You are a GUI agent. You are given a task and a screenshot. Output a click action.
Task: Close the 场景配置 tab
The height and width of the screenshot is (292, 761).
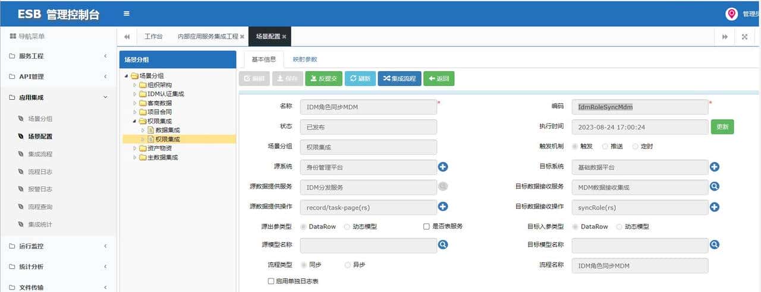point(284,37)
